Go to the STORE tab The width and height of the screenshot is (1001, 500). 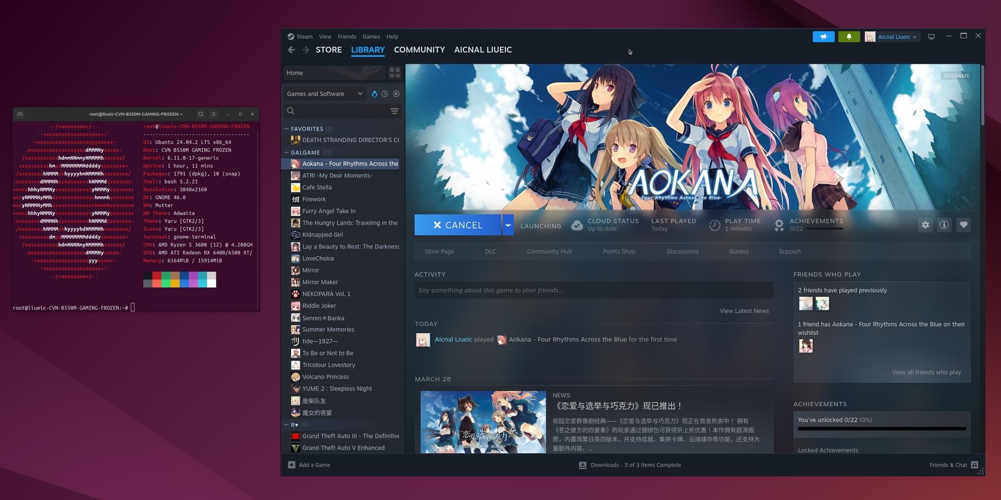[x=328, y=50]
